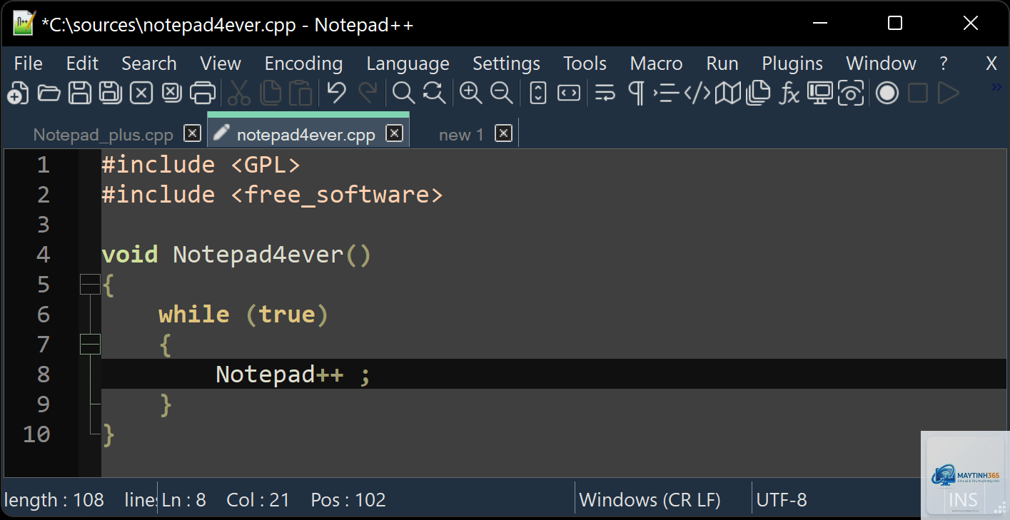Click the length : 108 status entry
1010x520 pixels.
coord(54,500)
